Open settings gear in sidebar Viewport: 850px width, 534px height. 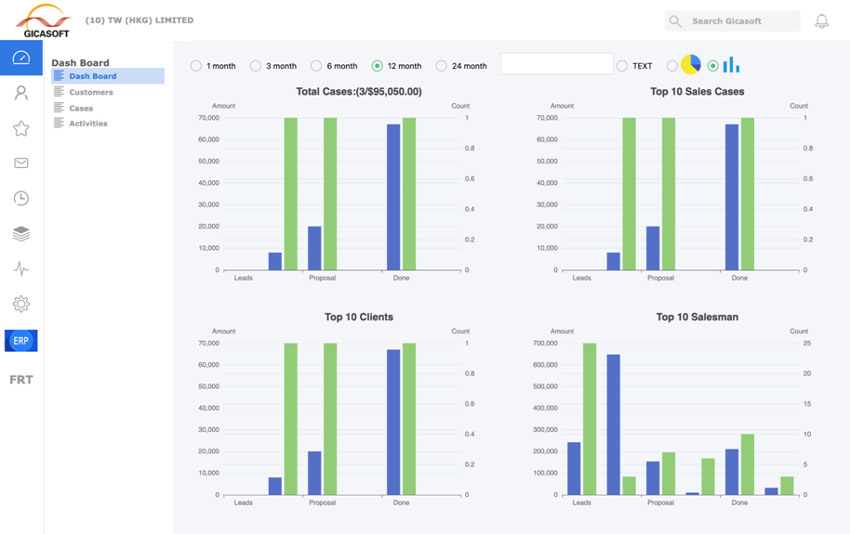tap(21, 304)
